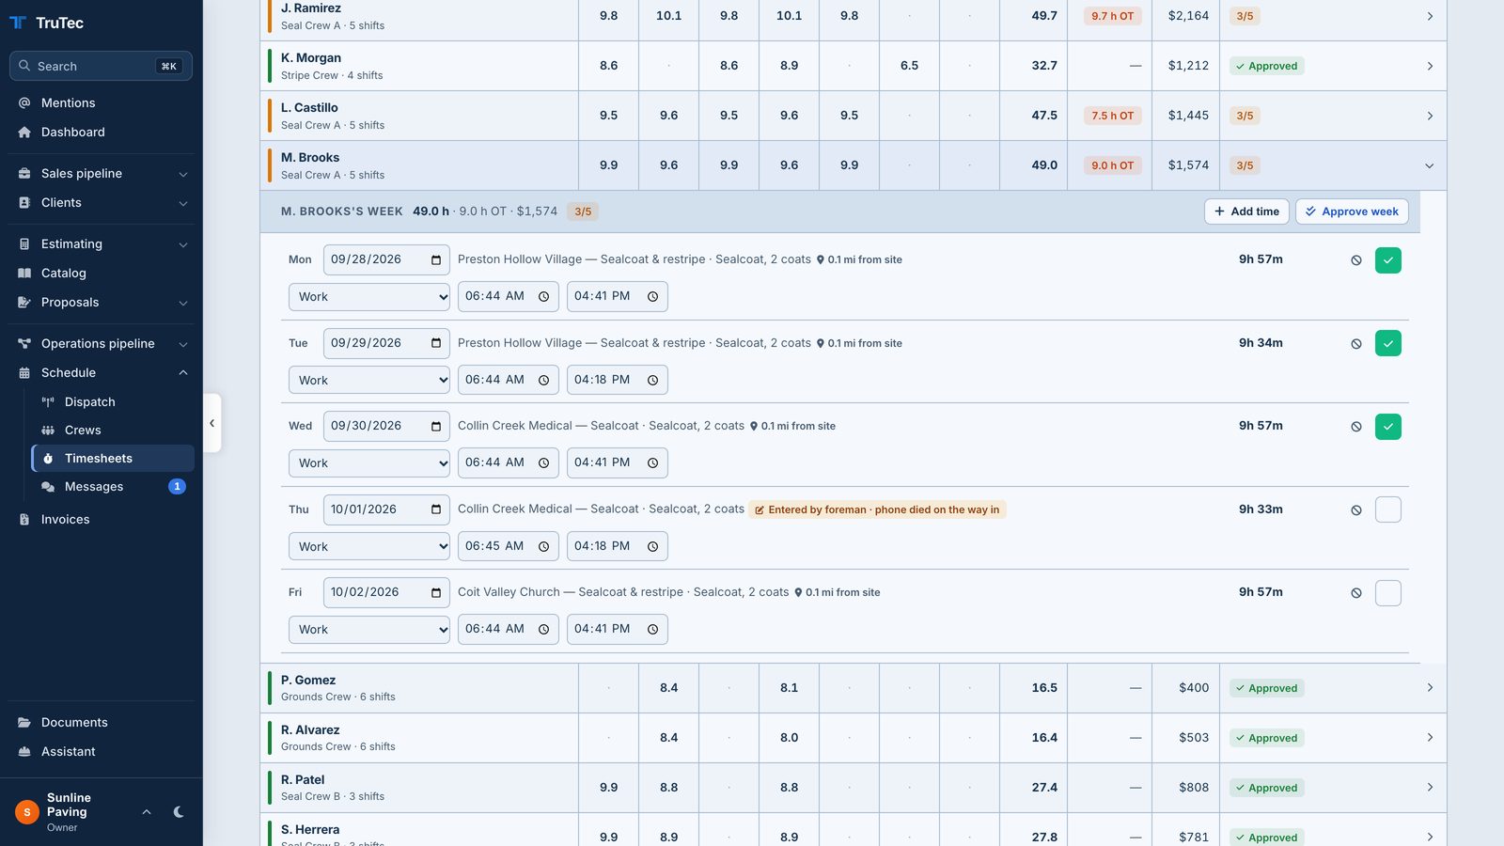Toggle dark mode moon icon

coord(179,812)
